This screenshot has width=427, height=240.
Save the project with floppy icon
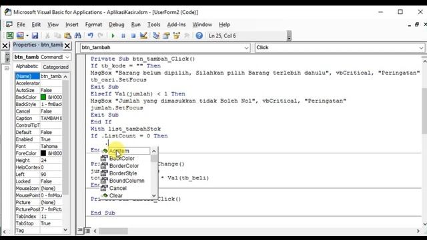(35, 35)
